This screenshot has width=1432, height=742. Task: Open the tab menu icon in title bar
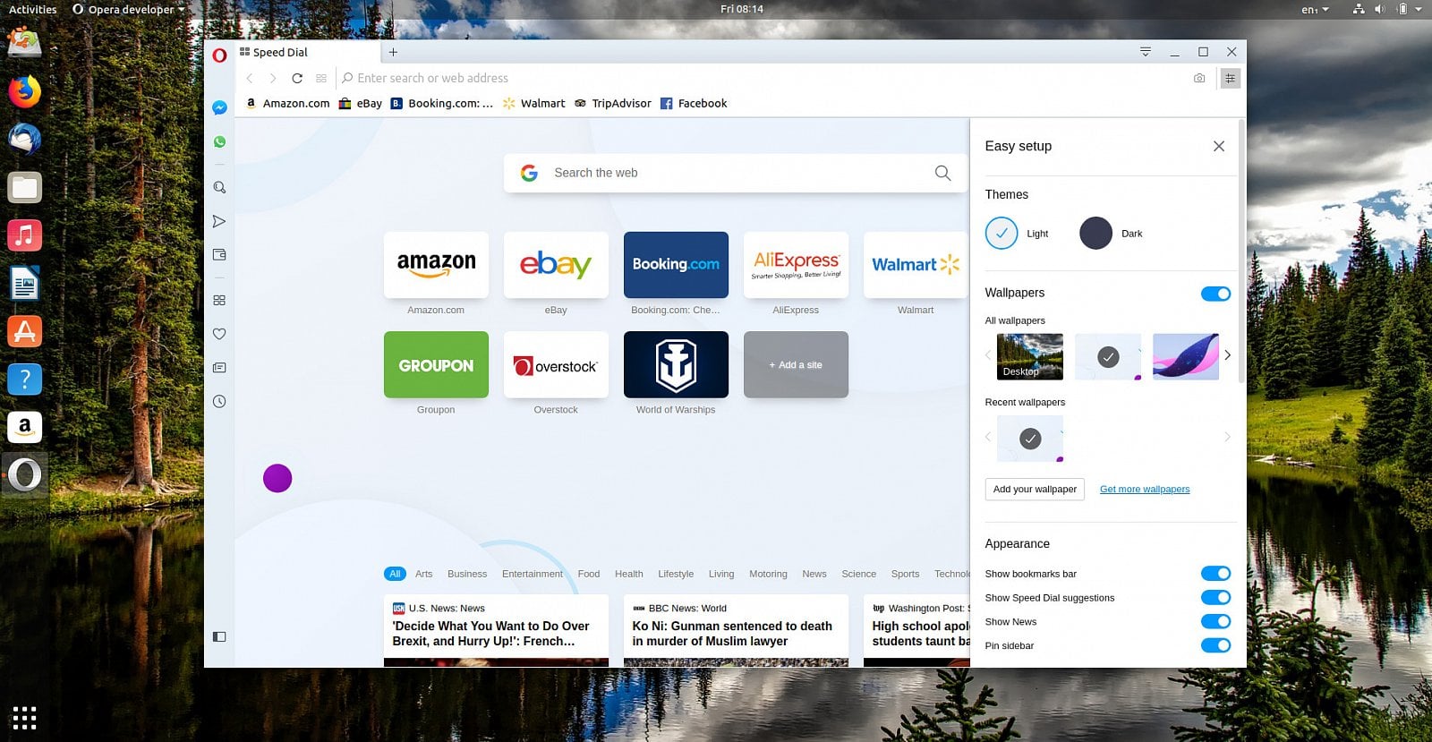(1146, 52)
